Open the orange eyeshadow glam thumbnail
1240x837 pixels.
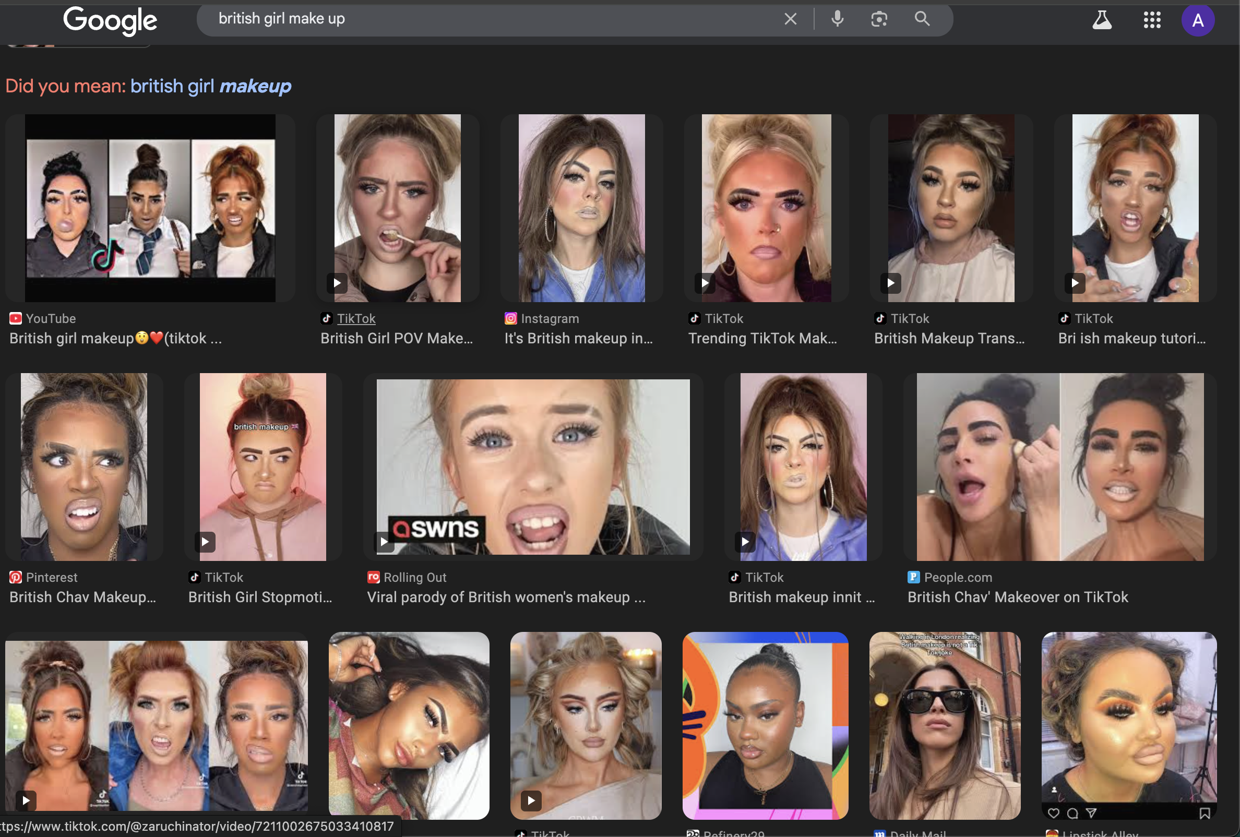[x=1129, y=725]
